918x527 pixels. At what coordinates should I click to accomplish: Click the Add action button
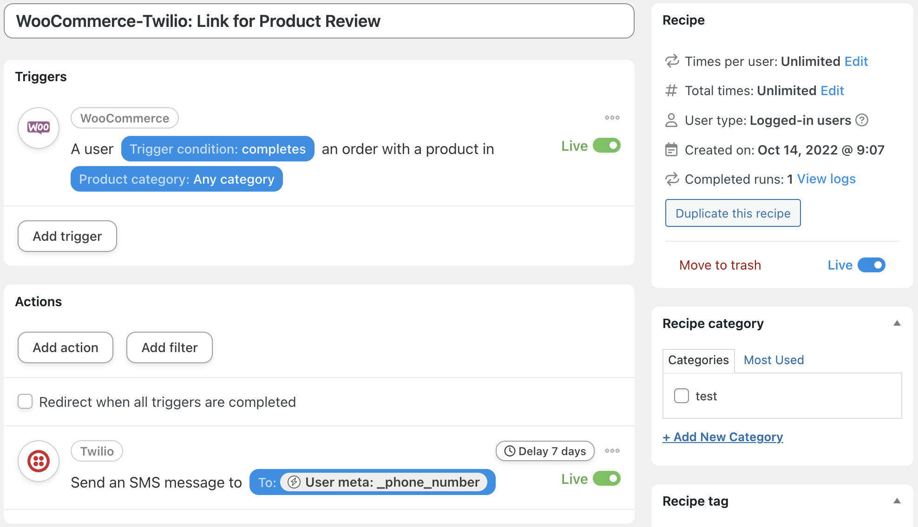click(66, 347)
